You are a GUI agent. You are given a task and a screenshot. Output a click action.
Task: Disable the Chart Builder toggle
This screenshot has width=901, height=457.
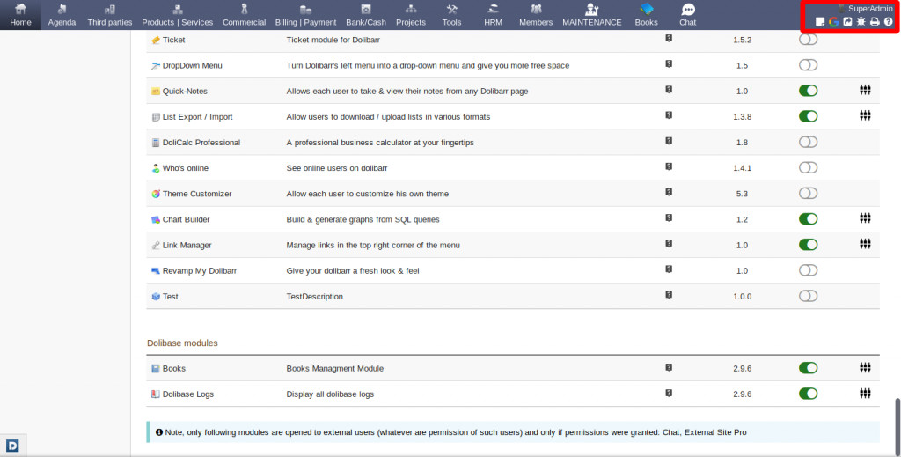(x=808, y=219)
